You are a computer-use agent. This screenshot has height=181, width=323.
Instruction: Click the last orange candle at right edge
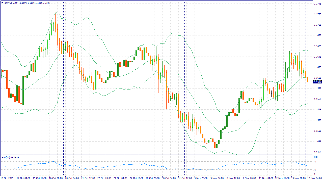308,80
